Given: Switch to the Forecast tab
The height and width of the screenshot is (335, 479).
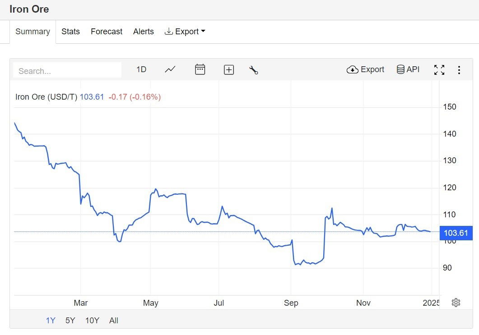Looking at the screenshot, I should click(106, 32).
